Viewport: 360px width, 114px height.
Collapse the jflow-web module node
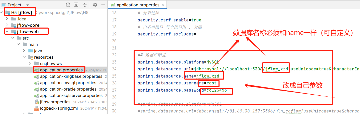pos(7,32)
